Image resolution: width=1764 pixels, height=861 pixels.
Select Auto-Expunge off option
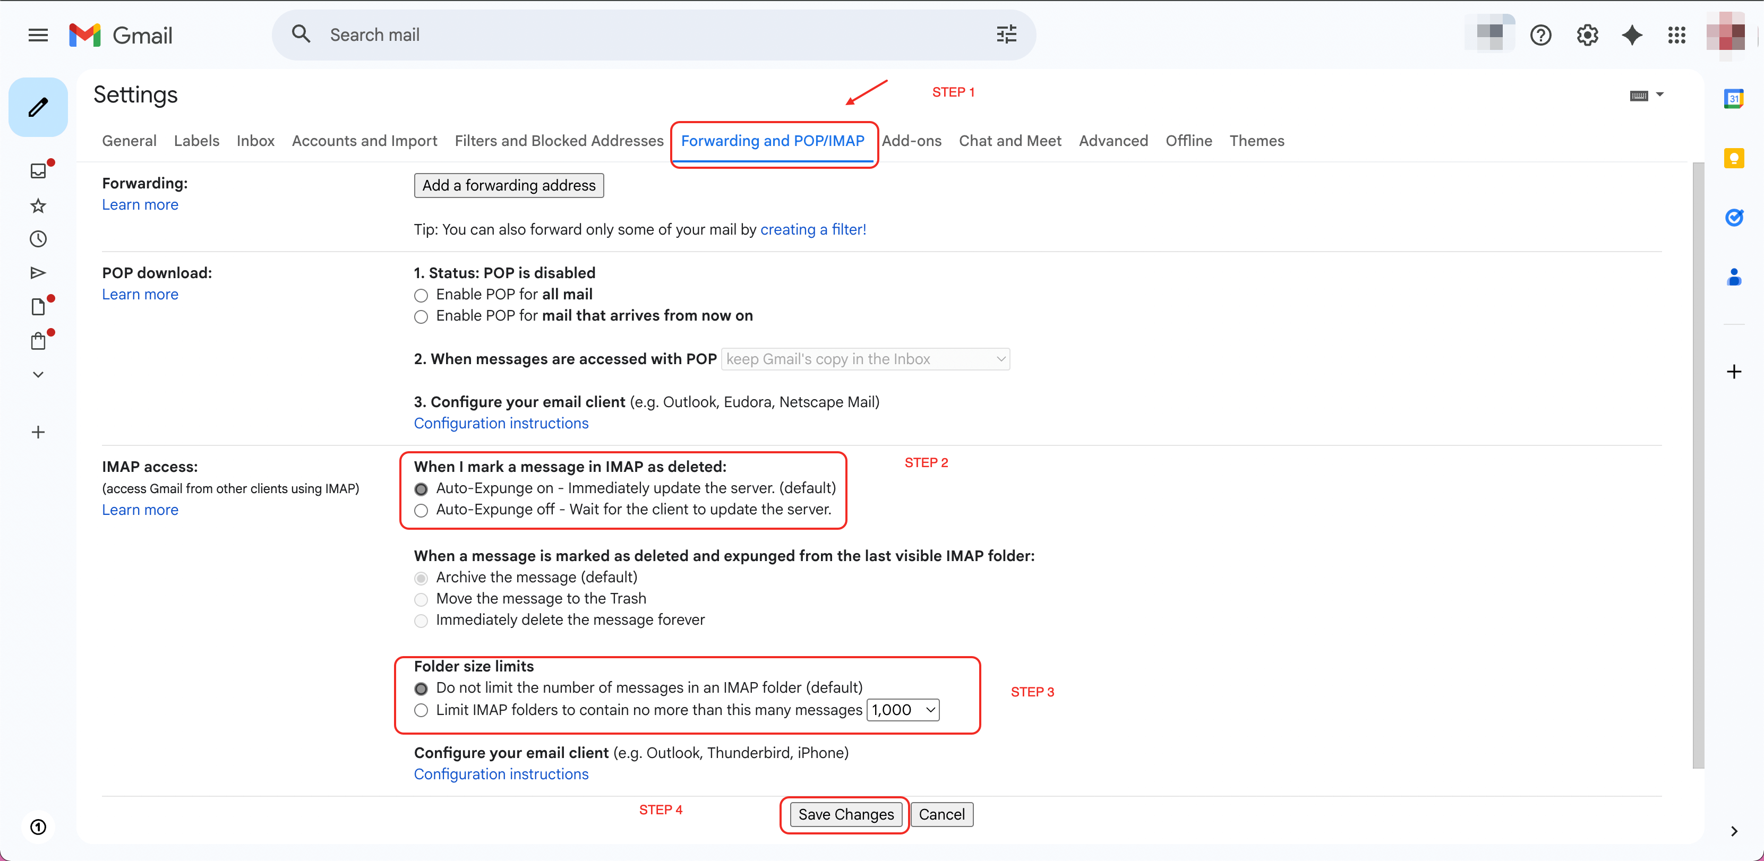click(421, 511)
